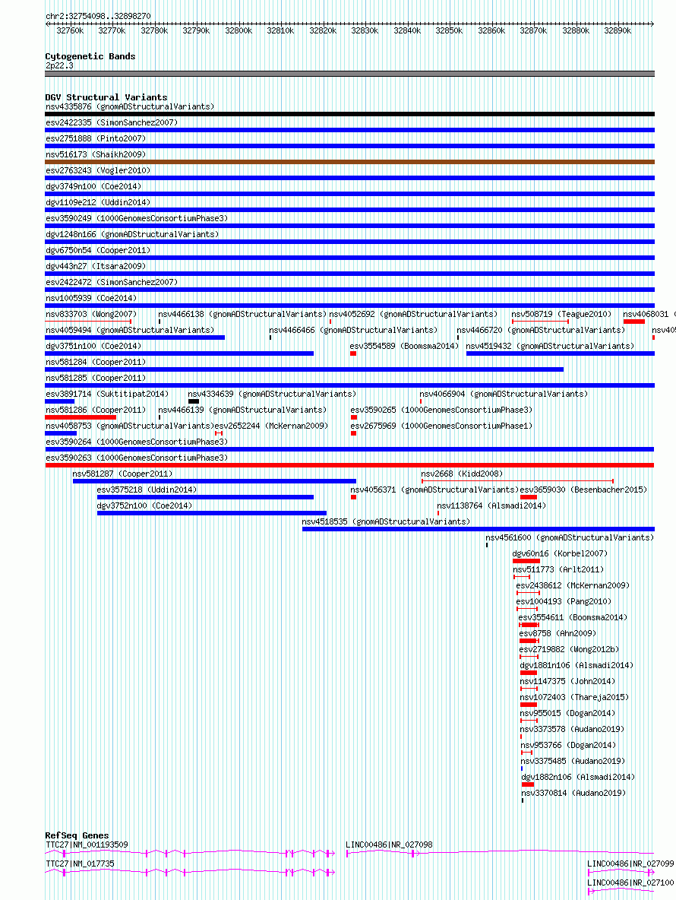The image size is (676, 900).
Task: Select the Cytogenetic Bands track heading
Action: tap(90, 56)
